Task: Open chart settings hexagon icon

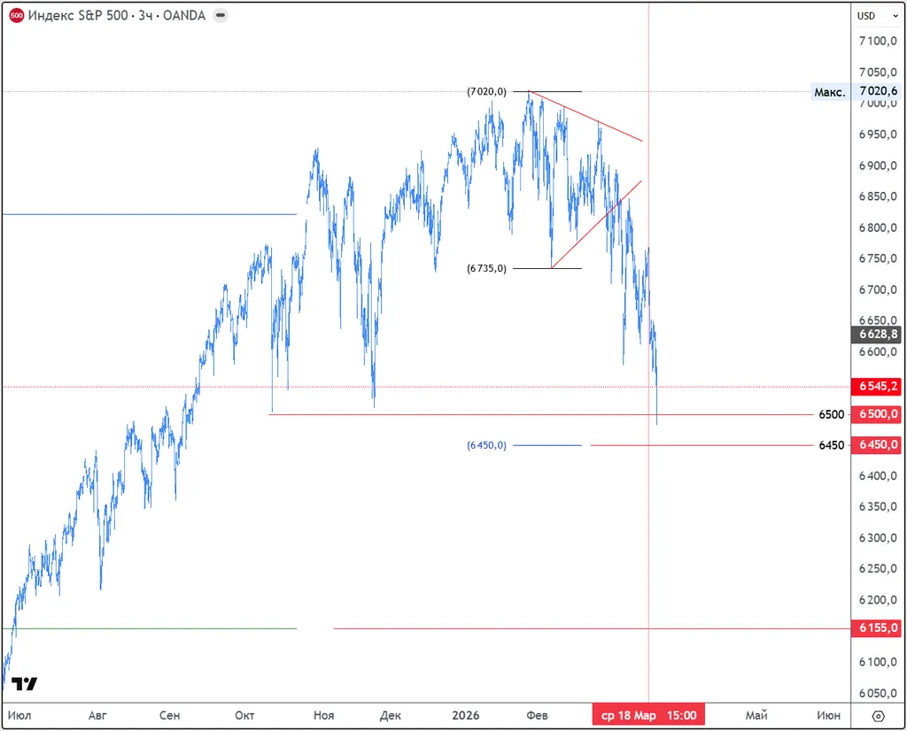Action: tap(878, 716)
